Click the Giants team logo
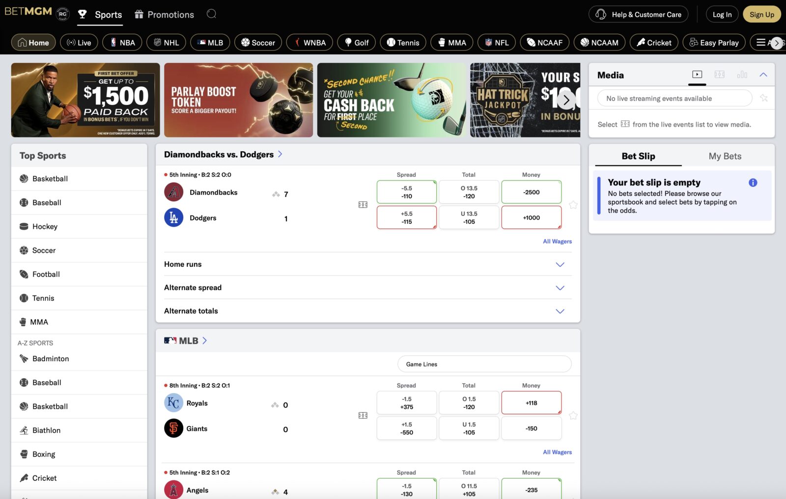This screenshot has width=786, height=499. (x=173, y=428)
